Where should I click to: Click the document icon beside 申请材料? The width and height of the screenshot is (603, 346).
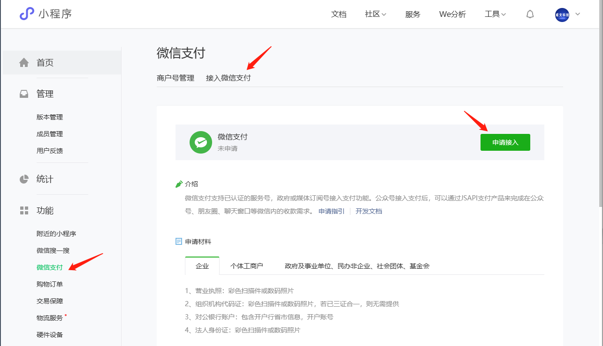click(178, 242)
